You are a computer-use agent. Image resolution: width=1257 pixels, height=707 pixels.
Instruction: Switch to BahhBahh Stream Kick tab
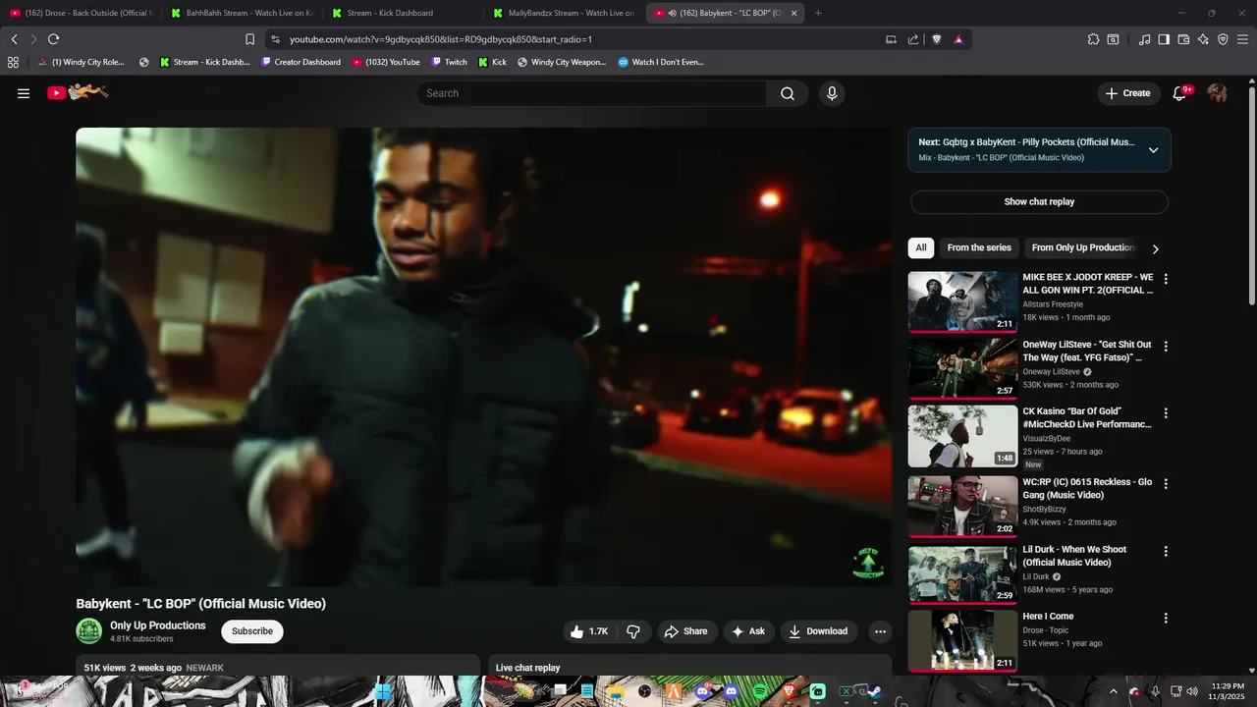pyautogui.click(x=242, y=13)
